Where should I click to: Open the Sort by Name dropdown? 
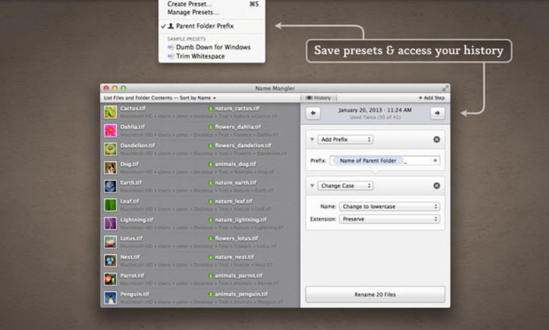click(198, 98)
